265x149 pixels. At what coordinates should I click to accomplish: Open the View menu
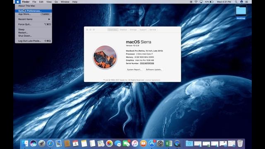tap(49, 2)
